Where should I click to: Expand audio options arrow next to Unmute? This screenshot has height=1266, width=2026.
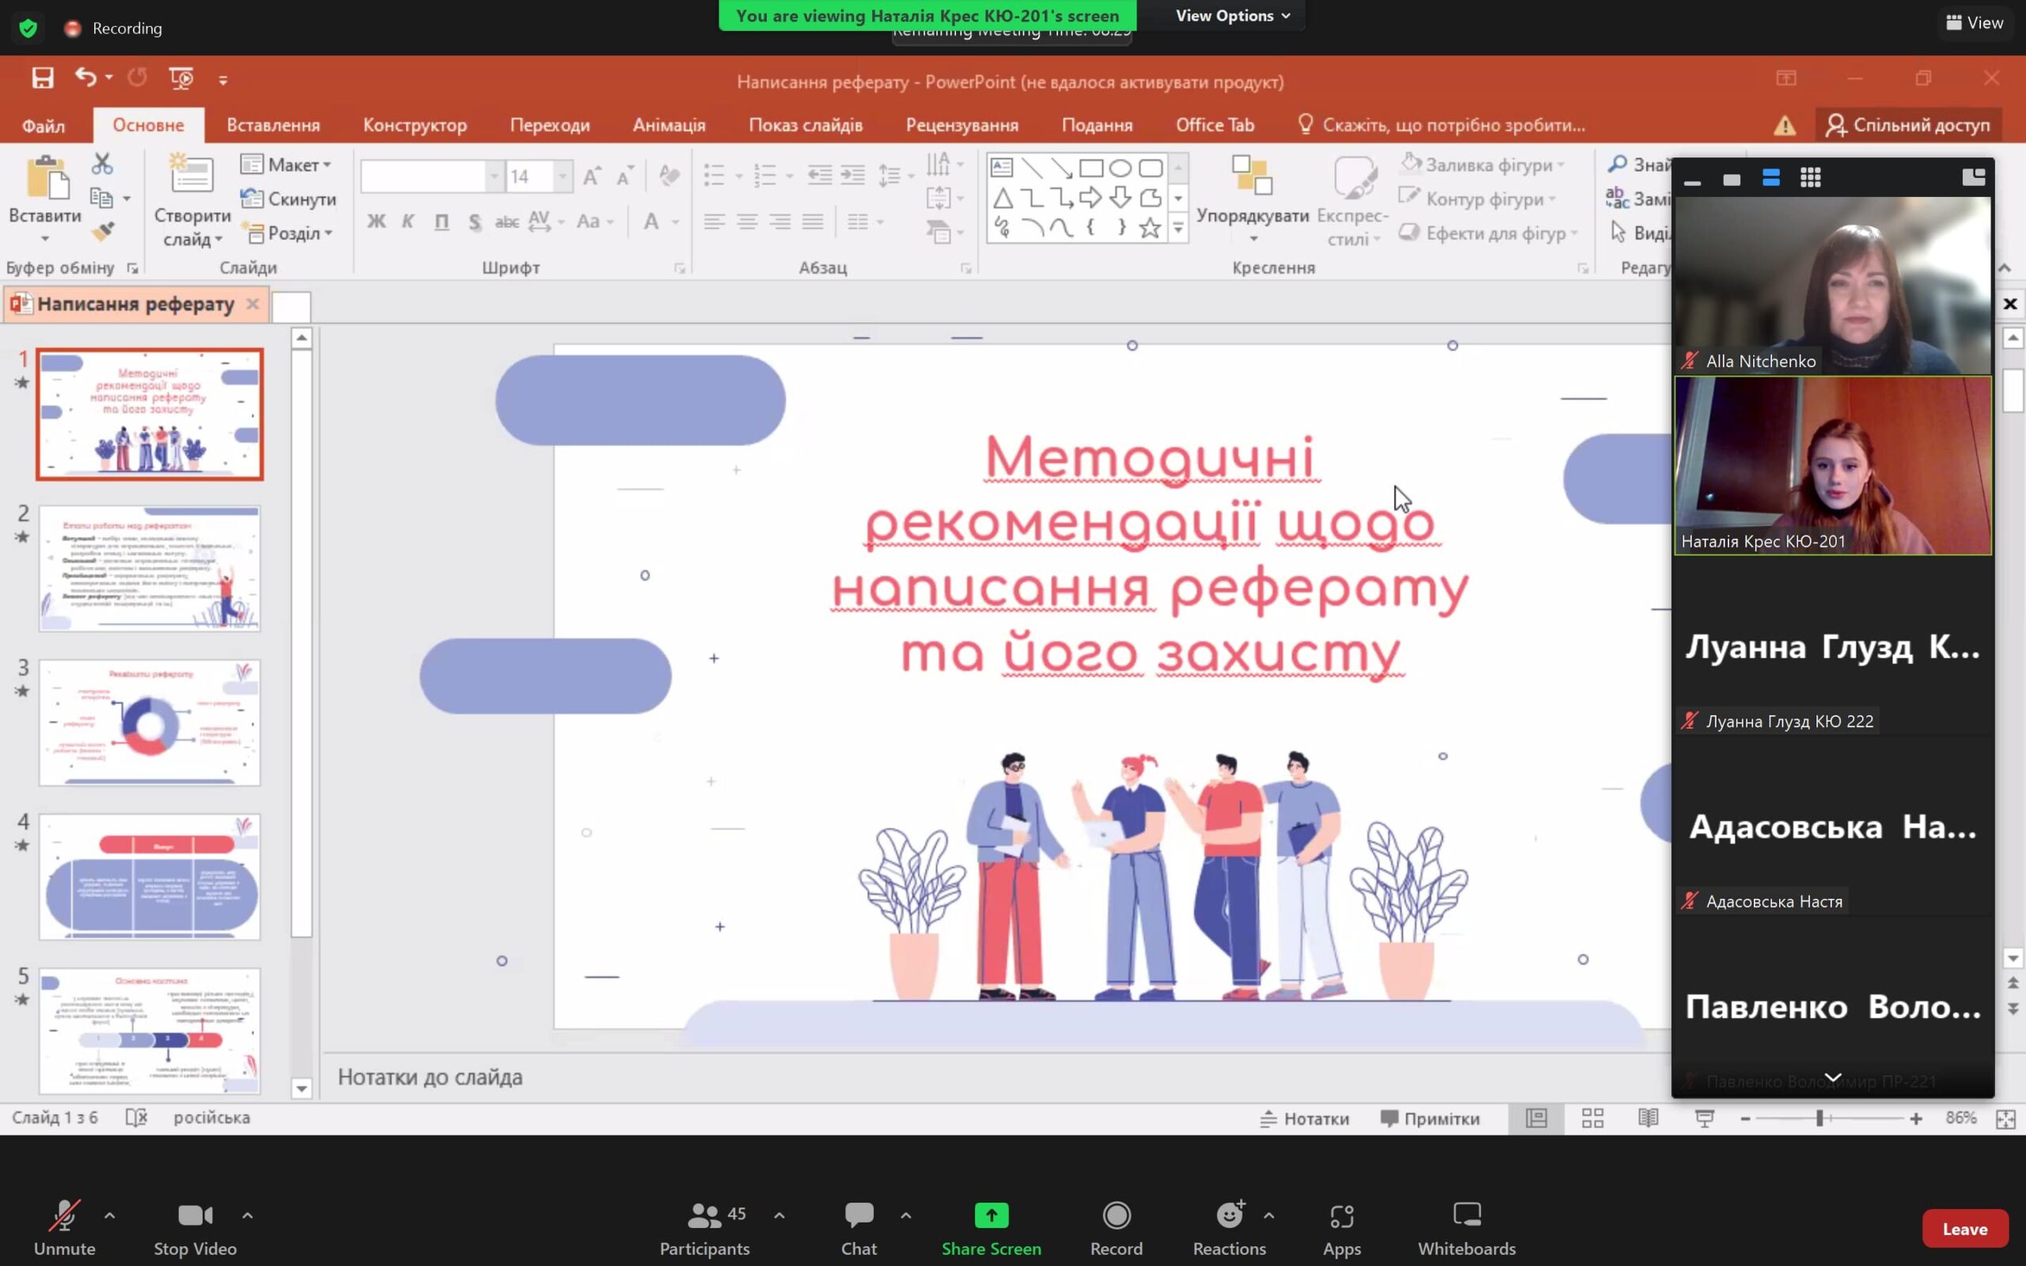click(x=110, y=1215)
